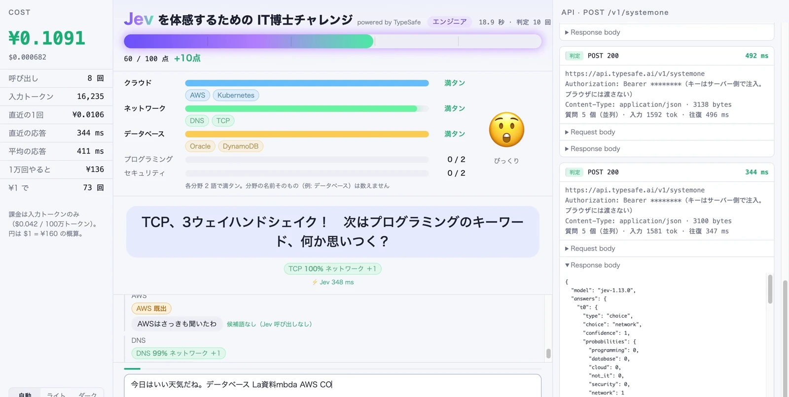789x397 pixels.
Task: Click the TCP 100% ネットワーク +1 result chip
Action: pyautogui.click(x=333, y=269)
